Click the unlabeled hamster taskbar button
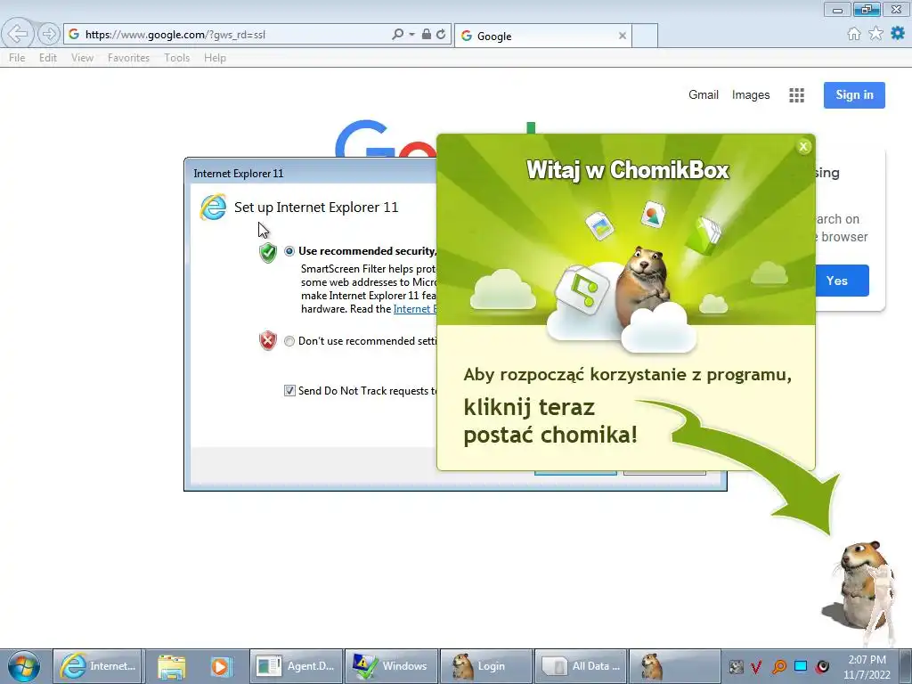 pos(675,666)
